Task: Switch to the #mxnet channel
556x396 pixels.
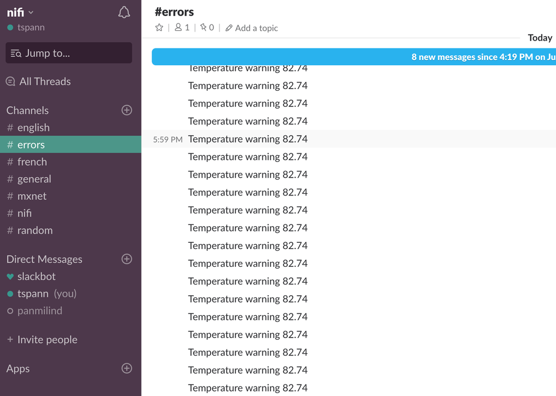Action: click(x=32, y=196)
